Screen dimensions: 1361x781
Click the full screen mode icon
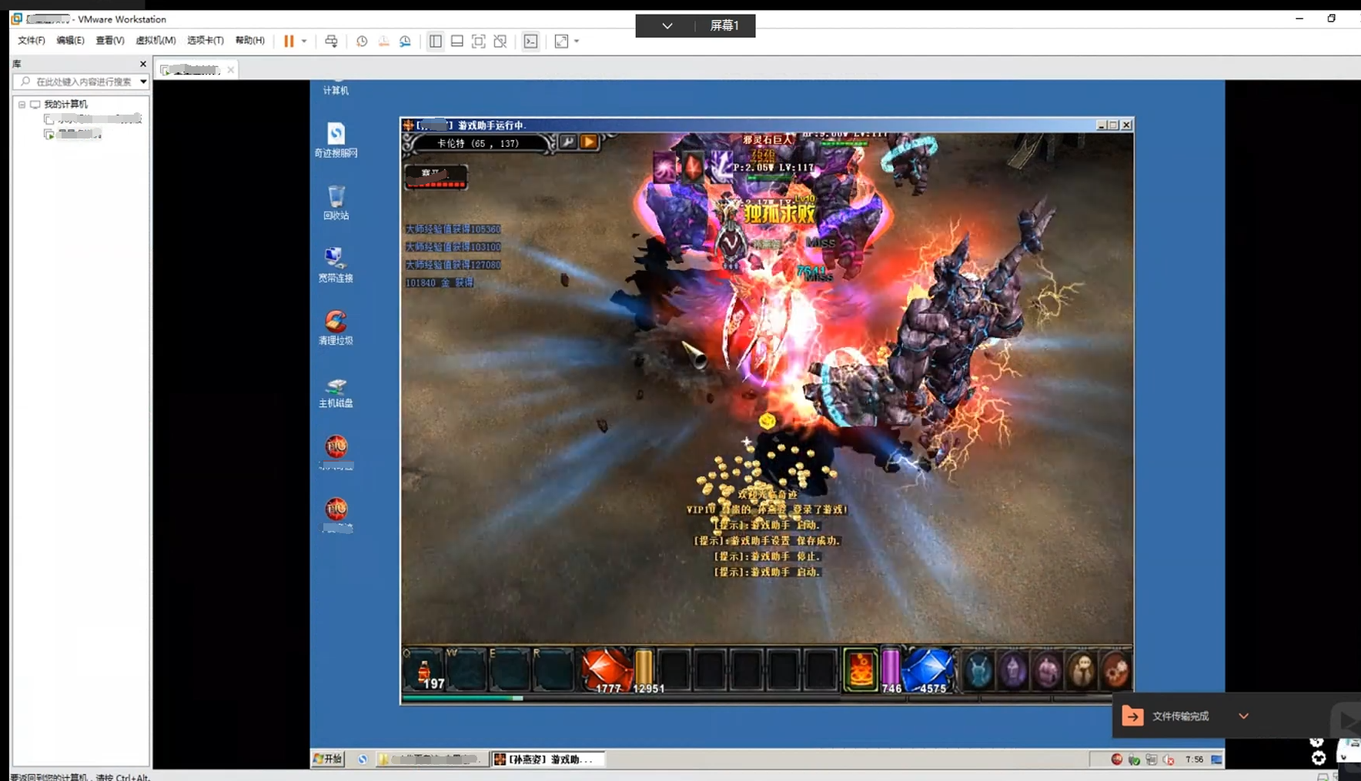(x=479, y=41)
